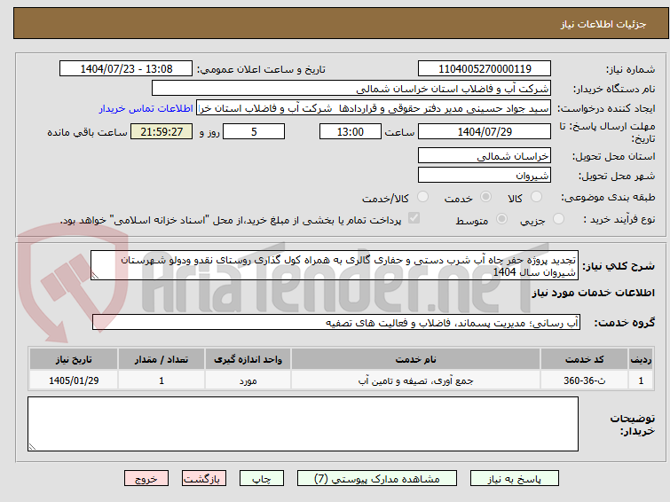Click the نوع فرآیند خرید label

point(619,220)
